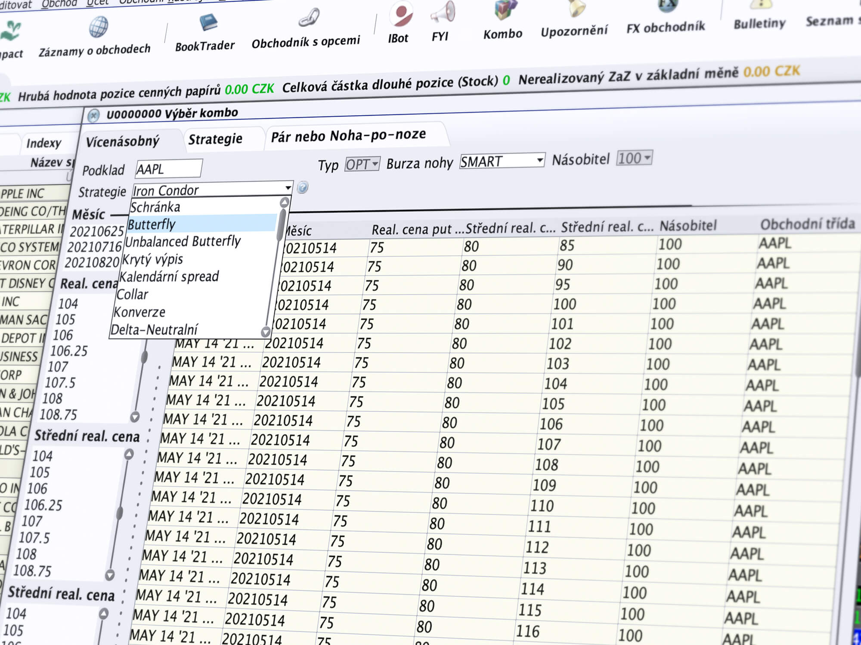Click Seznam toolbar item

point(833,21)
